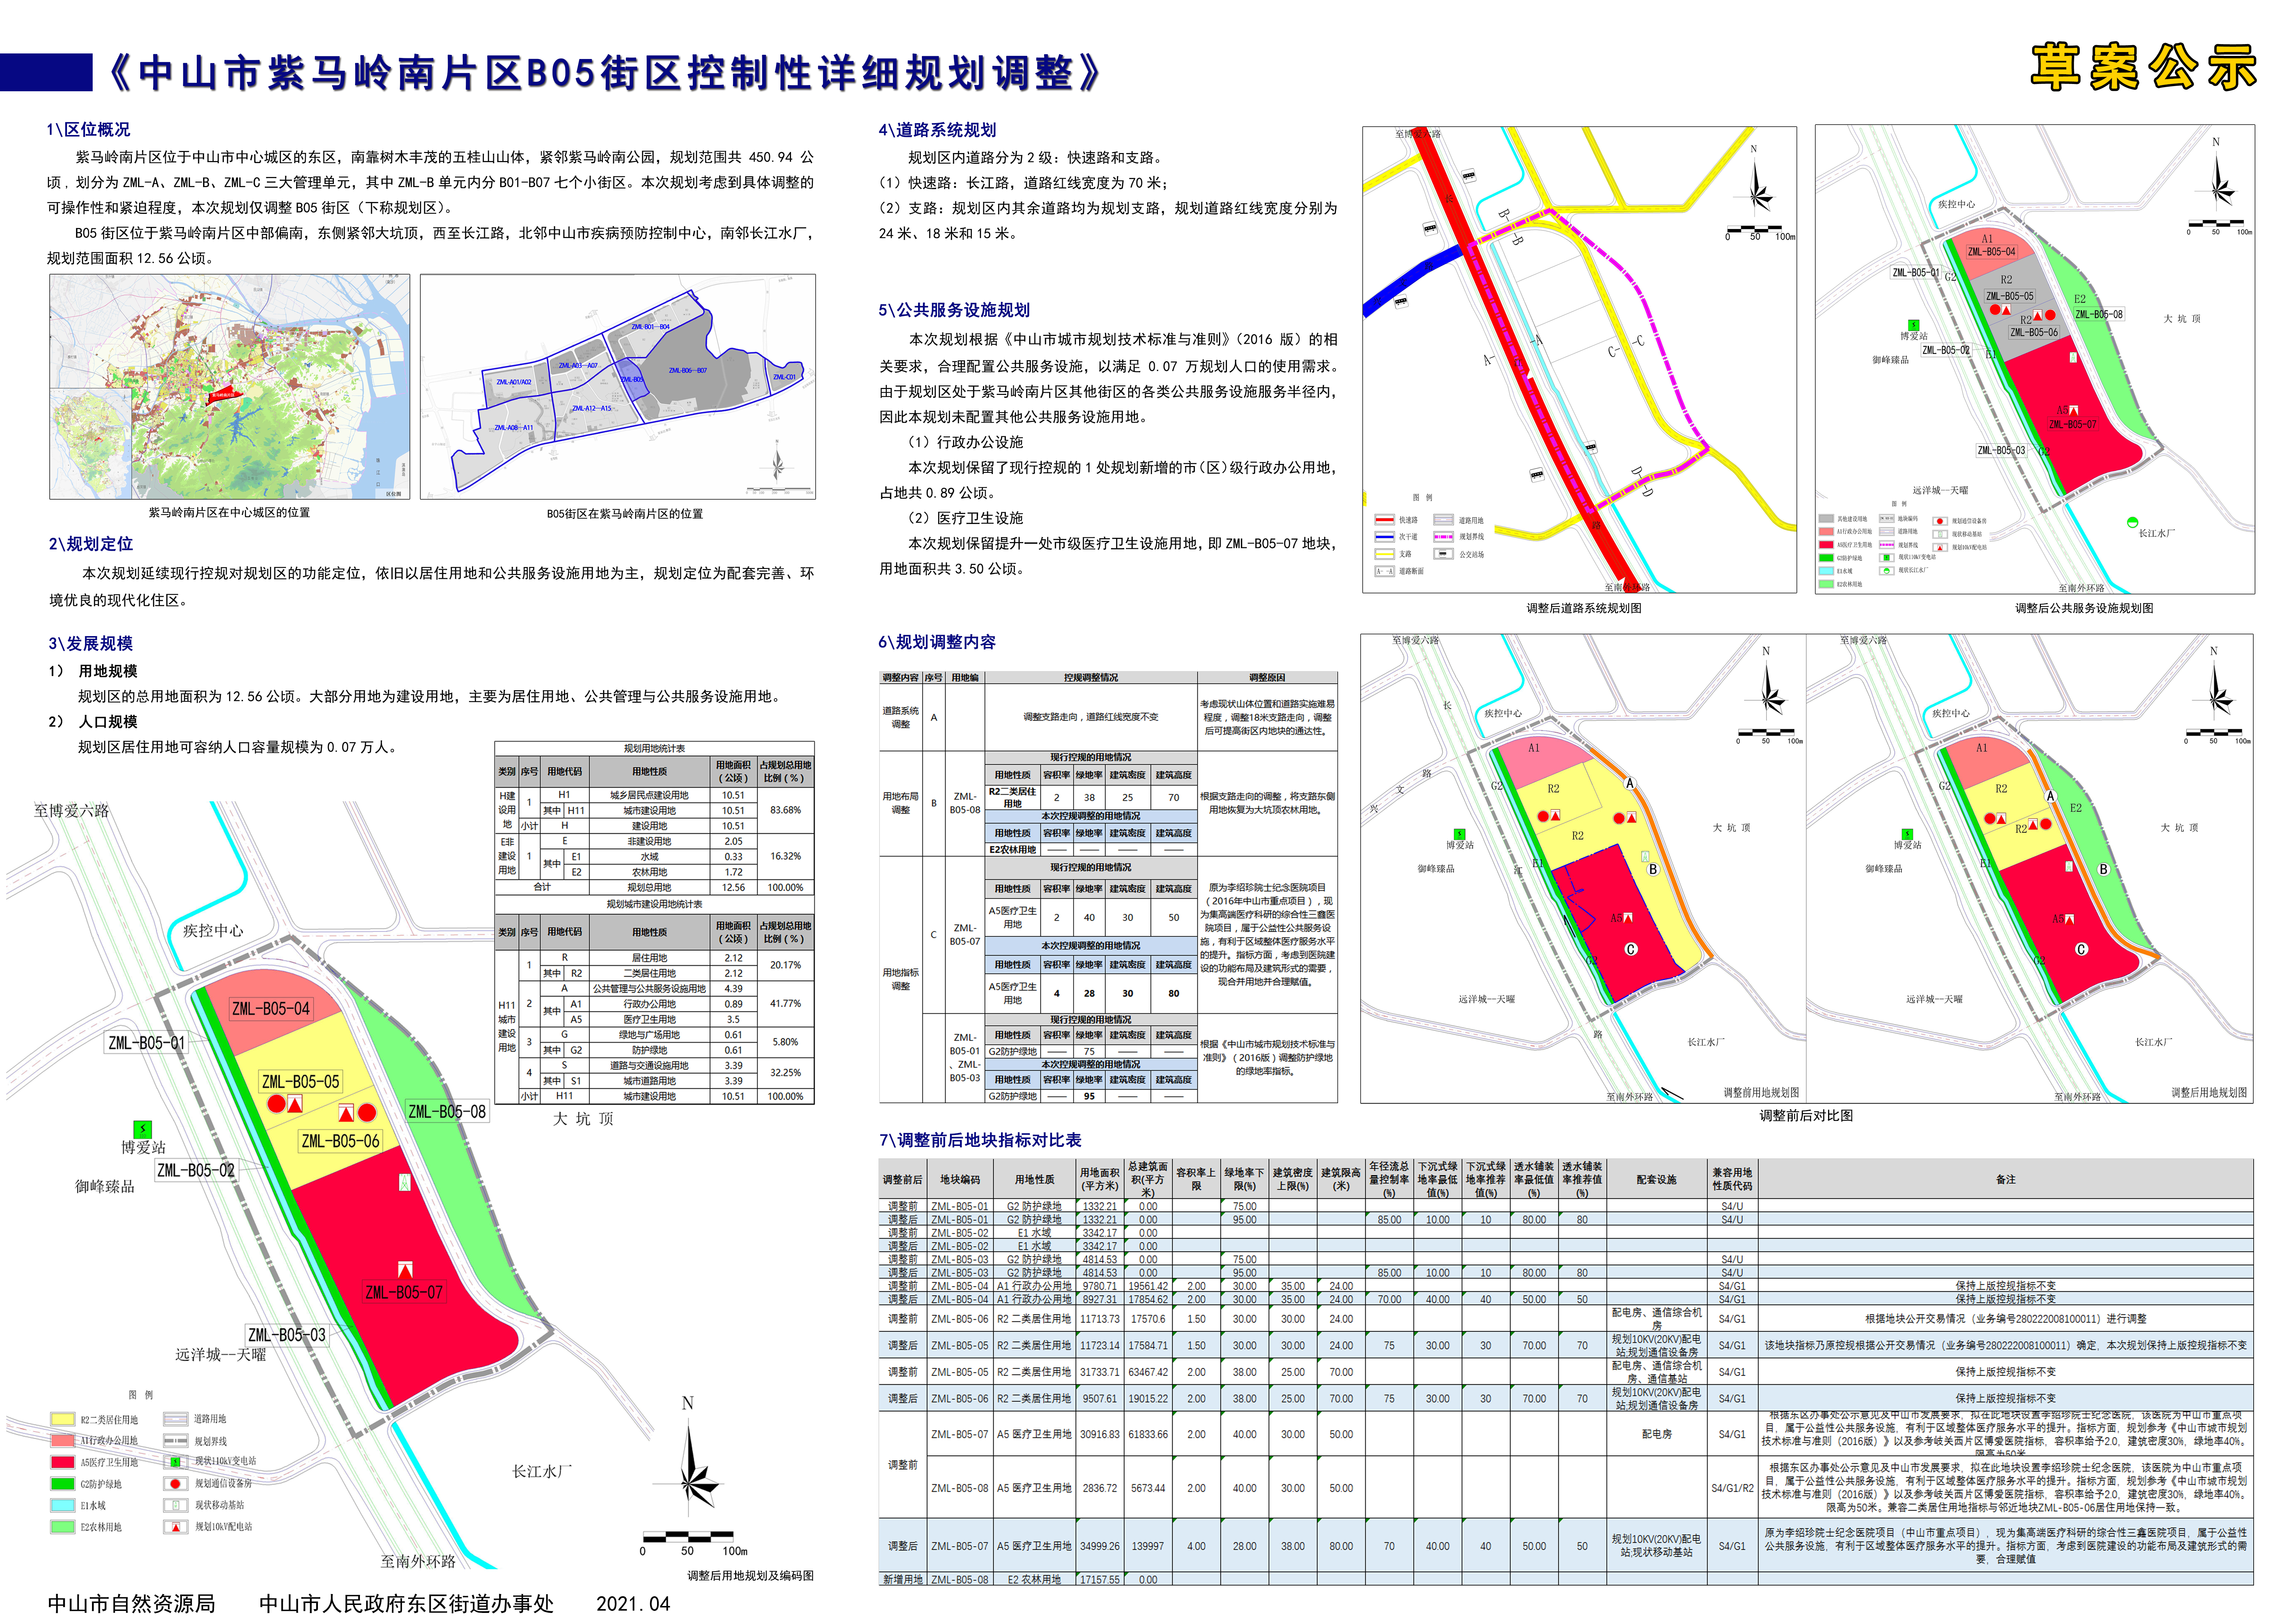Click the ZML-B05-03 parcel label on the large map

point(287,1335)
